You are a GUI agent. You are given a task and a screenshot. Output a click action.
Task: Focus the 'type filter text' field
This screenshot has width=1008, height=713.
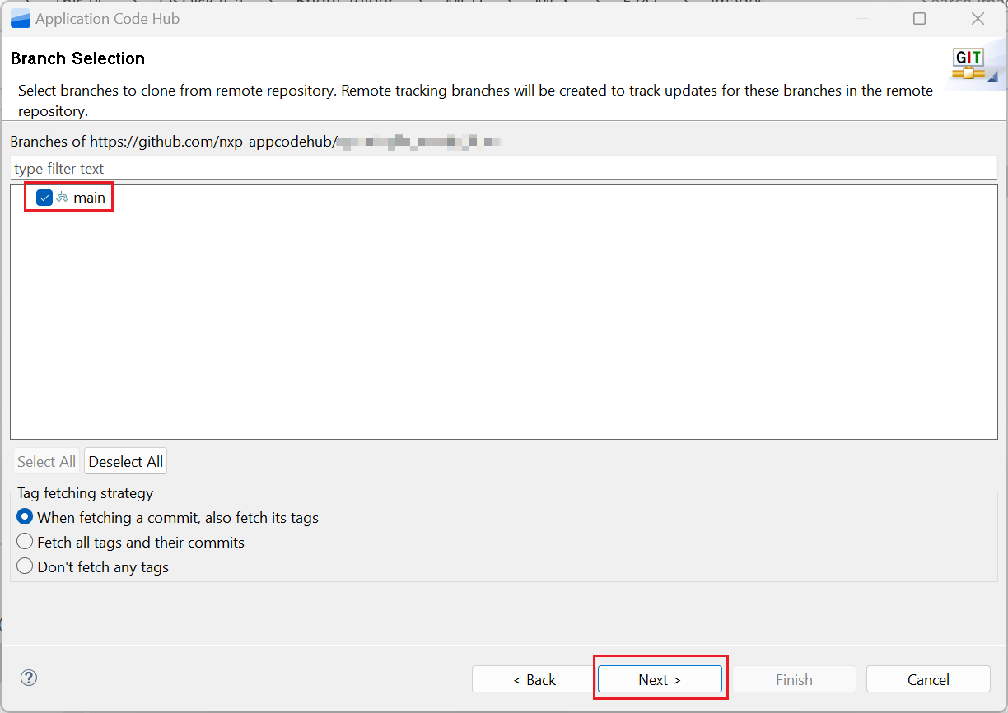click(502, 169)
